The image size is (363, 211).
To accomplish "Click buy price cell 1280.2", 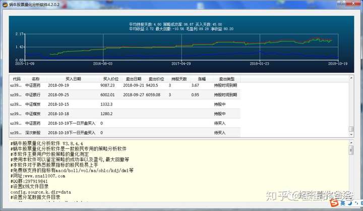I will (106, 114).
